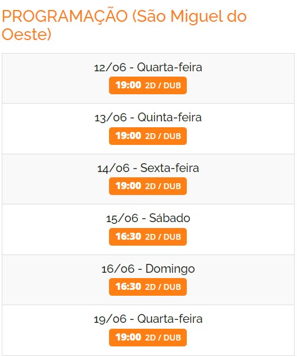Viewport: 297px width, 357px height.
Task: Select the 16:30 Sábado showtime button
Action: click(148, 237)
